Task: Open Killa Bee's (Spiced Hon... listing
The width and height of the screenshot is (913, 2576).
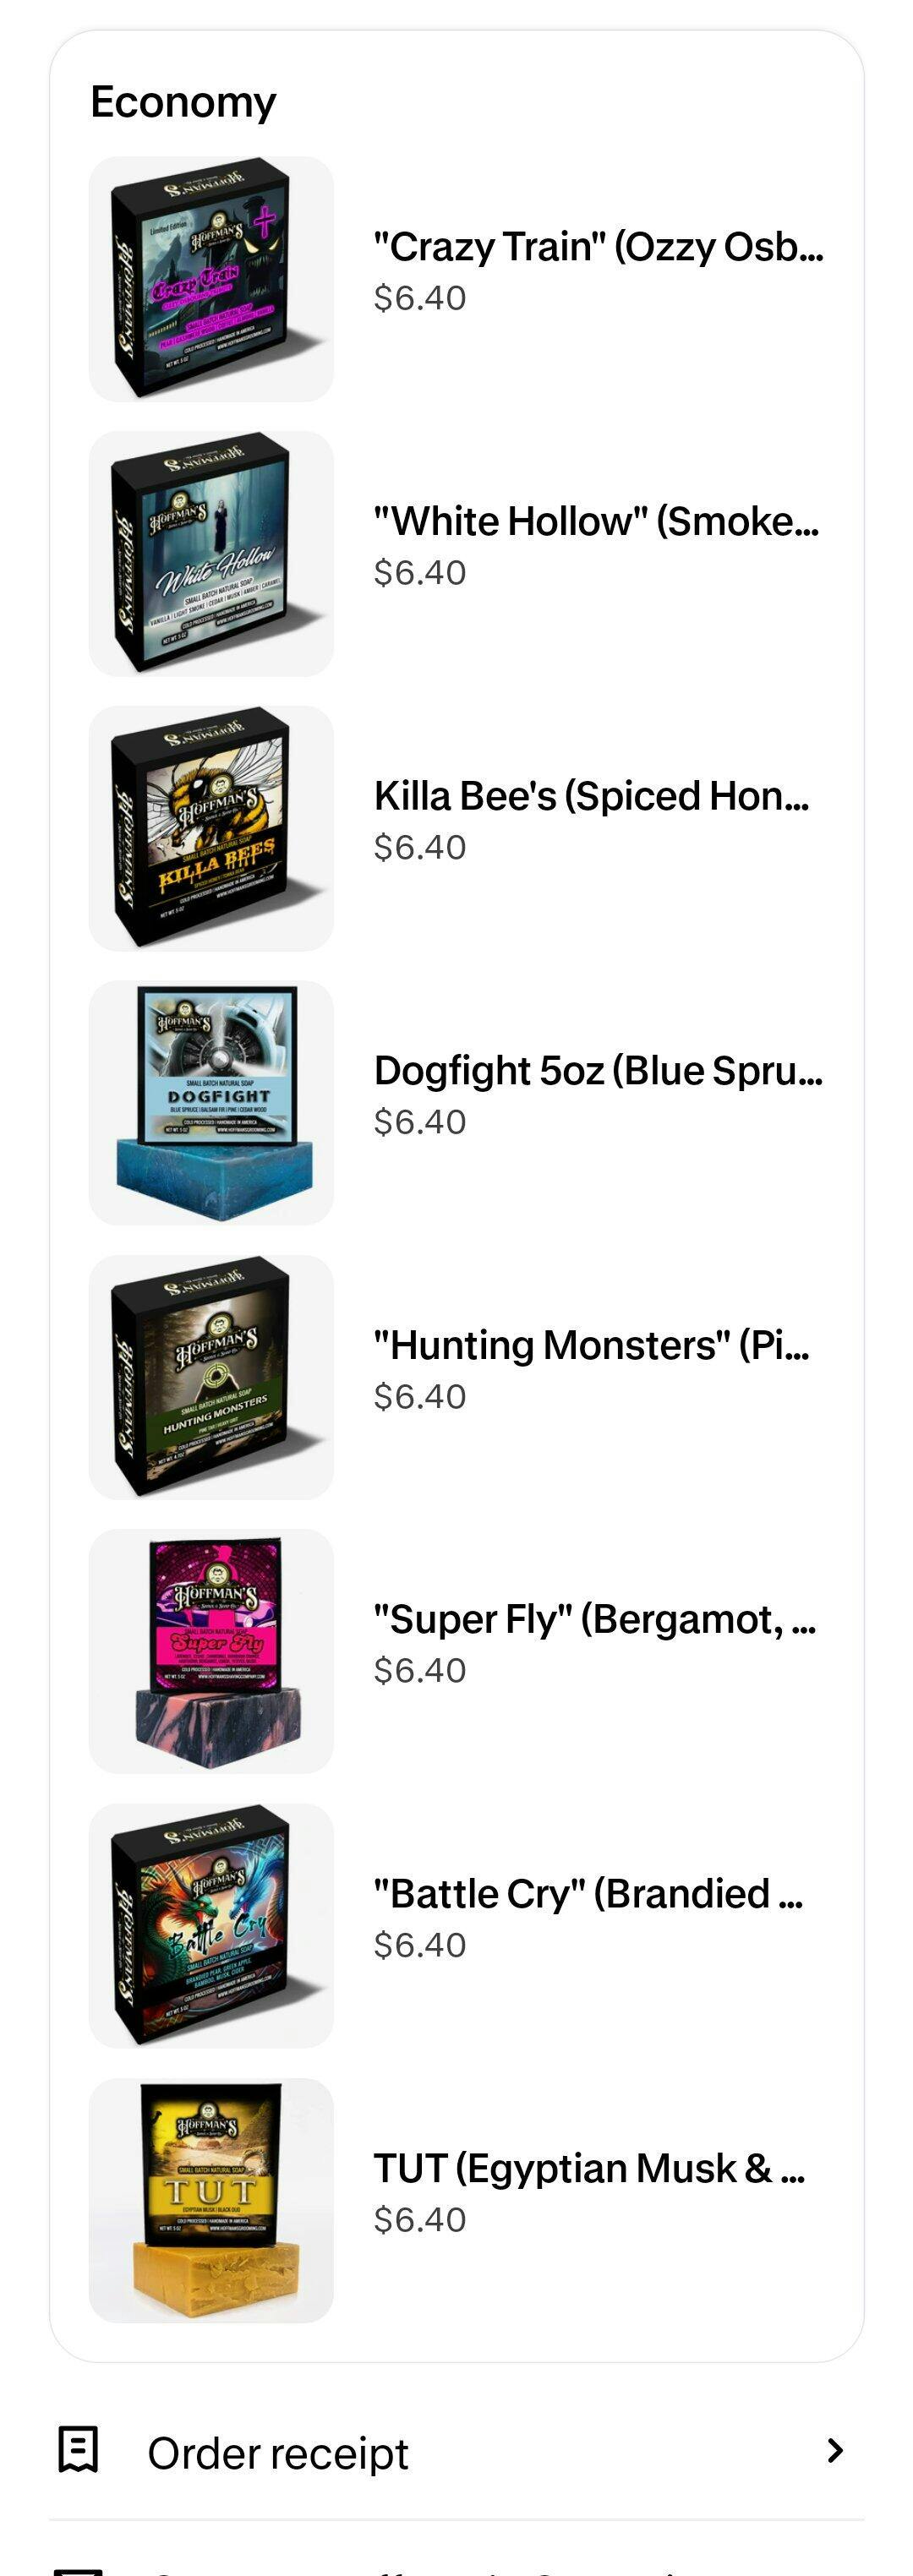Action: pyautogui.click(x=591, y=796)
